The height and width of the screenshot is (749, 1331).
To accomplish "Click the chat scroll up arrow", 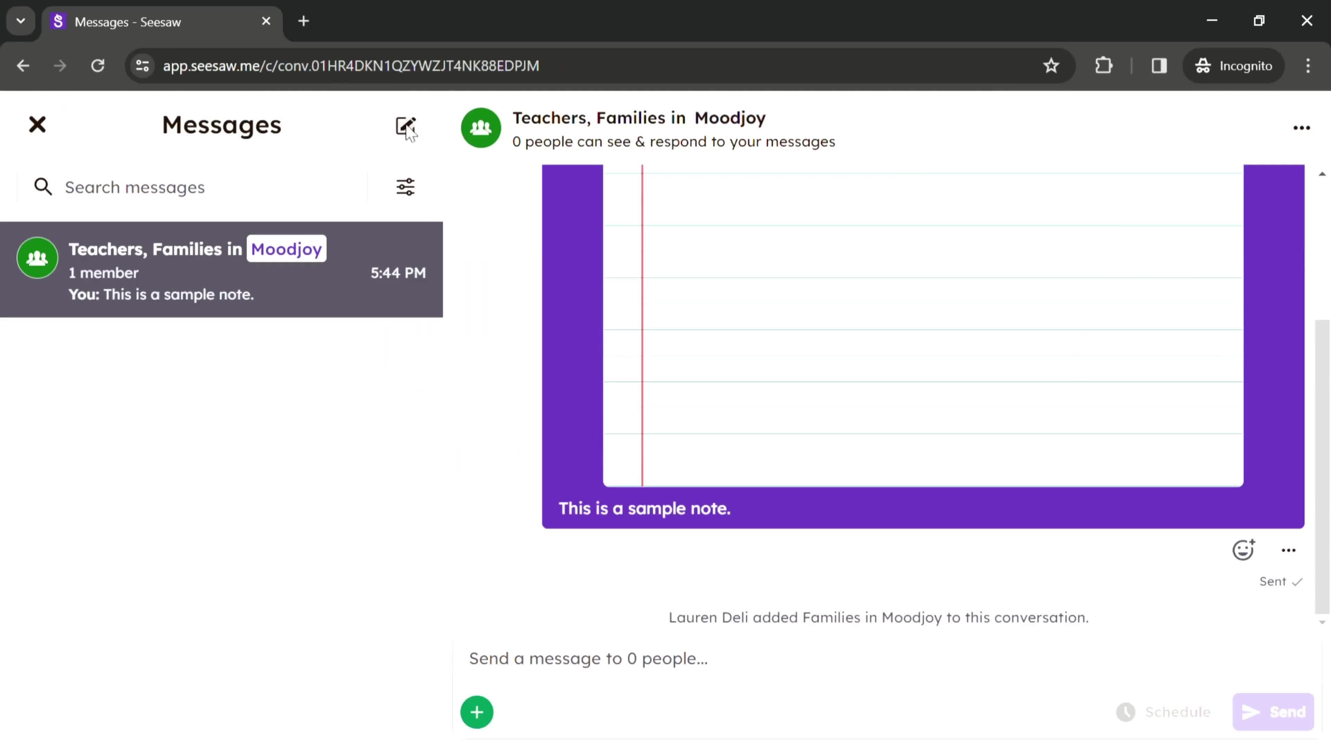I will (x=1322, y=174).
